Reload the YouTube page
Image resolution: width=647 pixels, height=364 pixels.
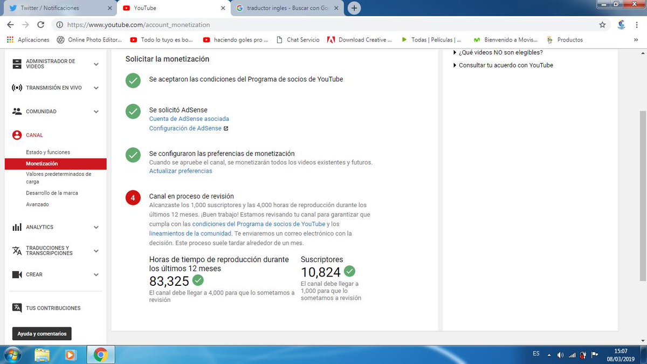tap(41, 25)
